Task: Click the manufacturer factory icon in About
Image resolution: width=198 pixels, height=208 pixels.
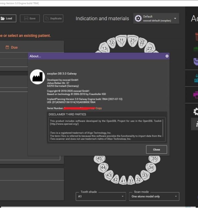Action: [37, 77]
